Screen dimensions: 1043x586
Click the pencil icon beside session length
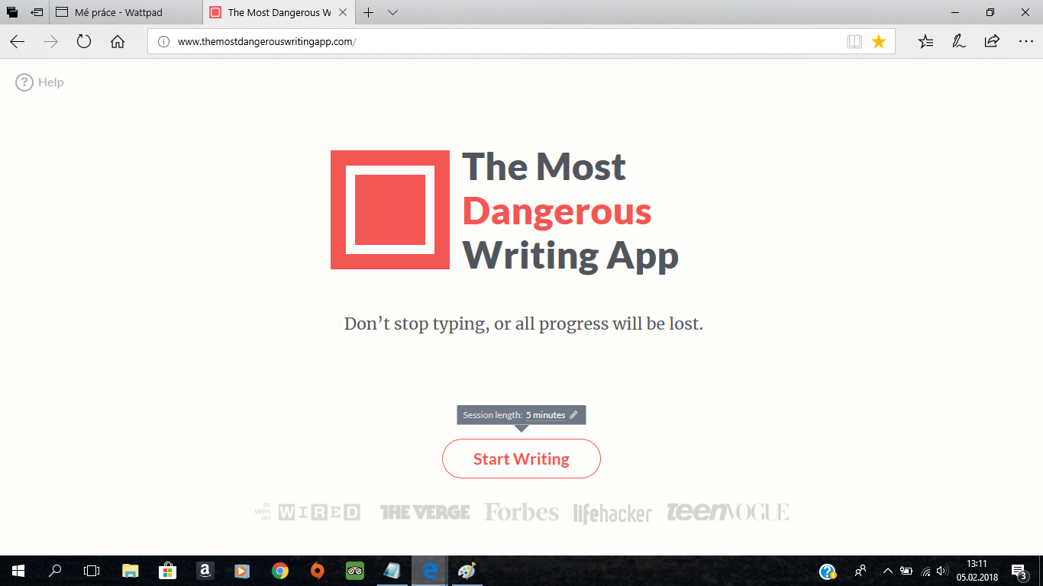tap(573, 415)
